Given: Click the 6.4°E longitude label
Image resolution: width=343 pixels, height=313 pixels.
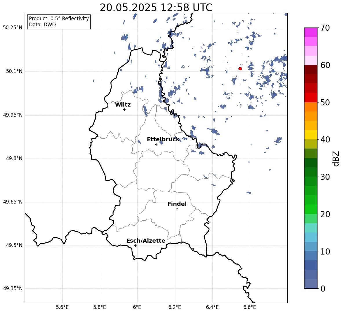Looking at the screenshot, I should click(x=212, y=307).
